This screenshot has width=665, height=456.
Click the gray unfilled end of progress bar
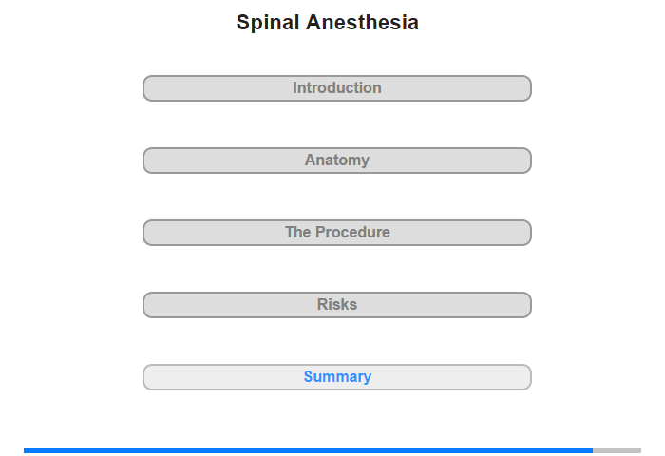[617, 450]
